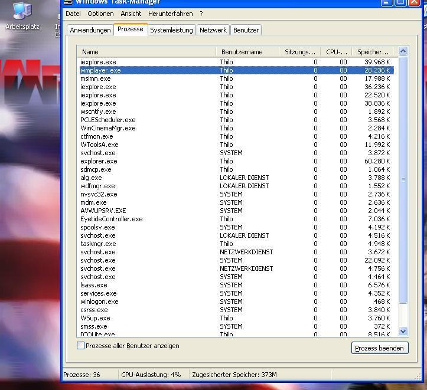Select the smss.exe process

tap(236, 326)
